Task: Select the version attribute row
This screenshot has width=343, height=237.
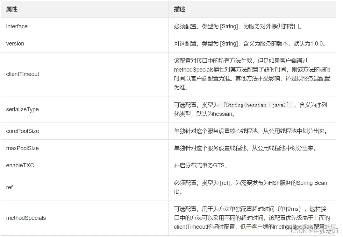Action: (x=15, y=44)
